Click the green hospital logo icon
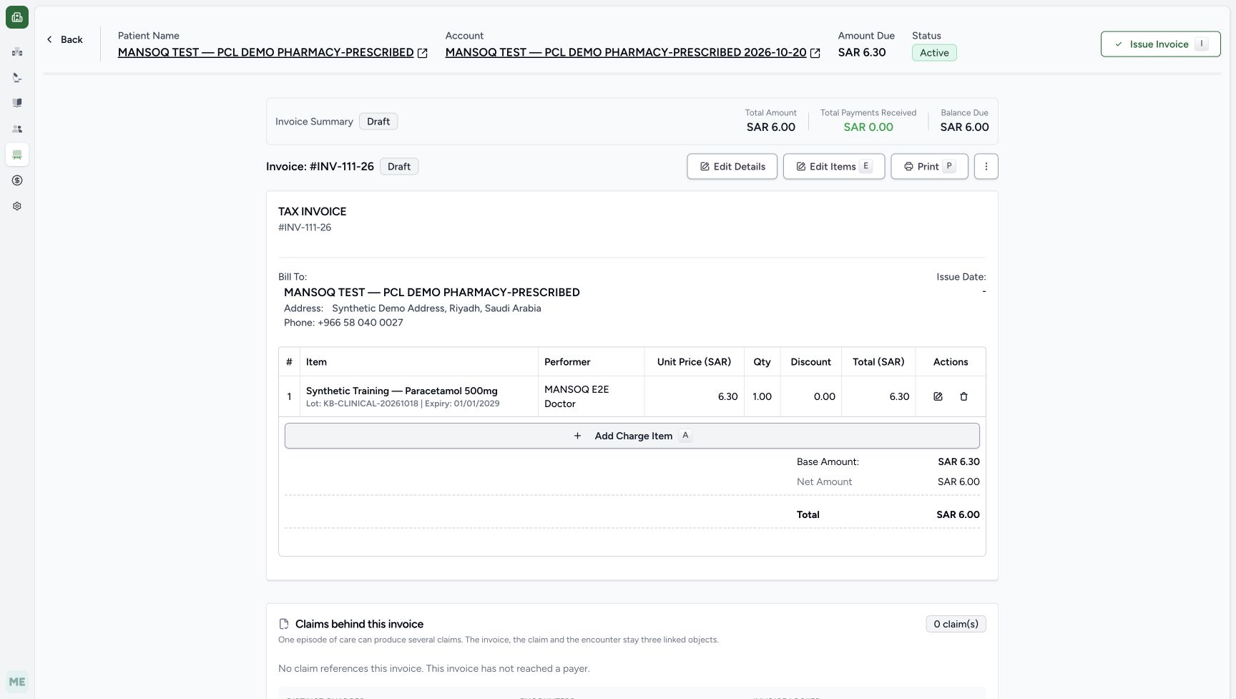The image size is (1236, 699). 17,17
